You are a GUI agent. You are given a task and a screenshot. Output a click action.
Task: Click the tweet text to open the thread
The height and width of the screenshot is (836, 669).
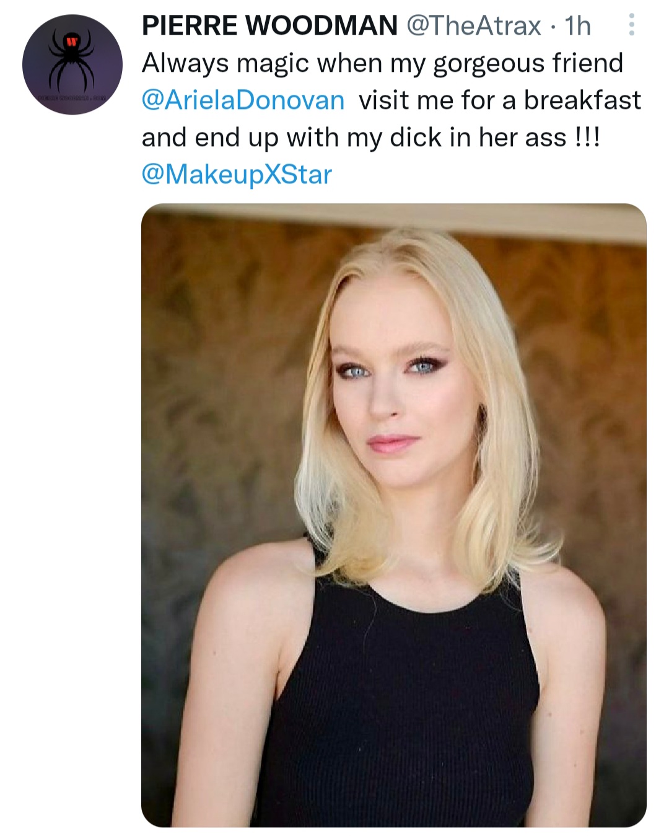(372, 138)
